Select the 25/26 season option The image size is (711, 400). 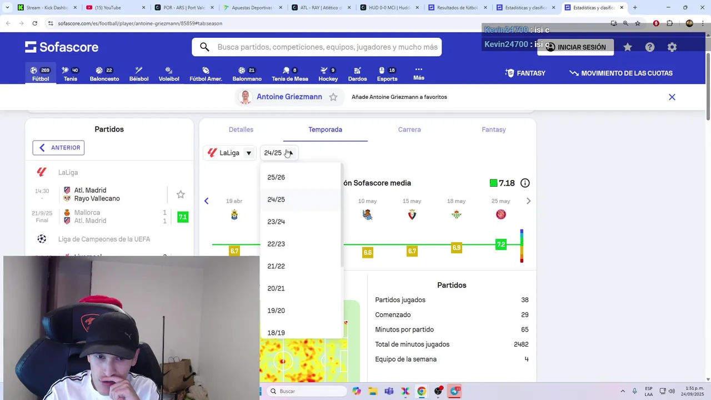pyautogui.click(x=301, y=177)
